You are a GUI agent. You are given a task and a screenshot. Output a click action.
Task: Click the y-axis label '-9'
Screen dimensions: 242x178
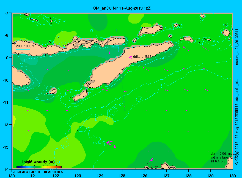pyautogui.click(x=6, y=58)
